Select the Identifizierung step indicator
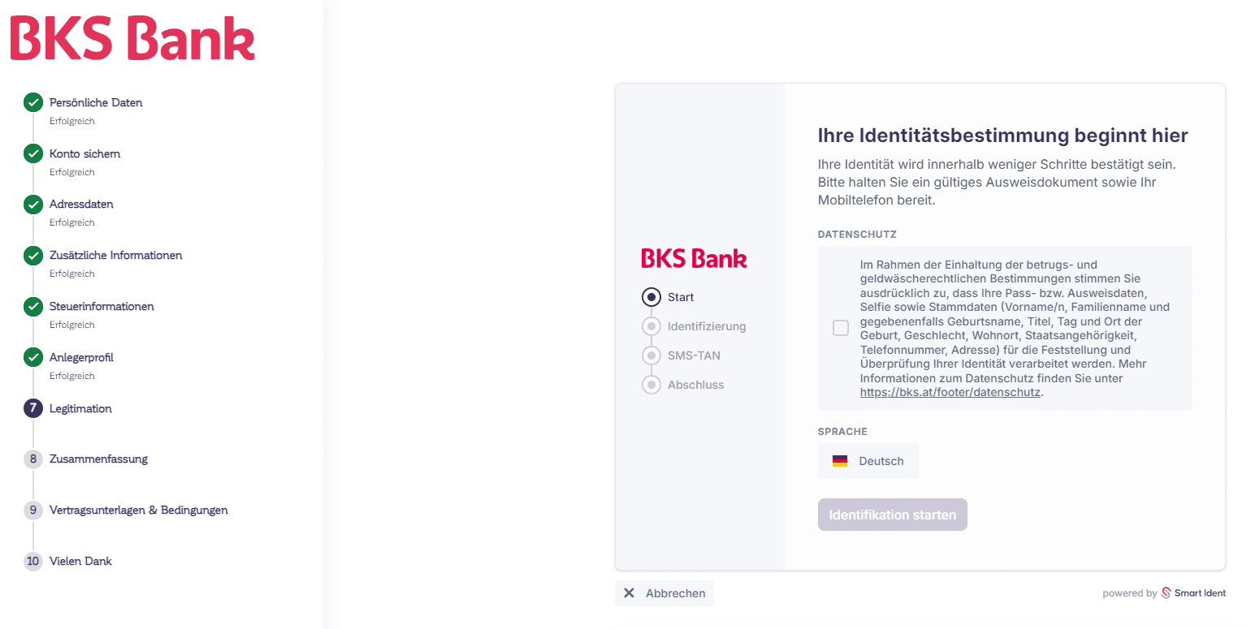 (651, 326)
